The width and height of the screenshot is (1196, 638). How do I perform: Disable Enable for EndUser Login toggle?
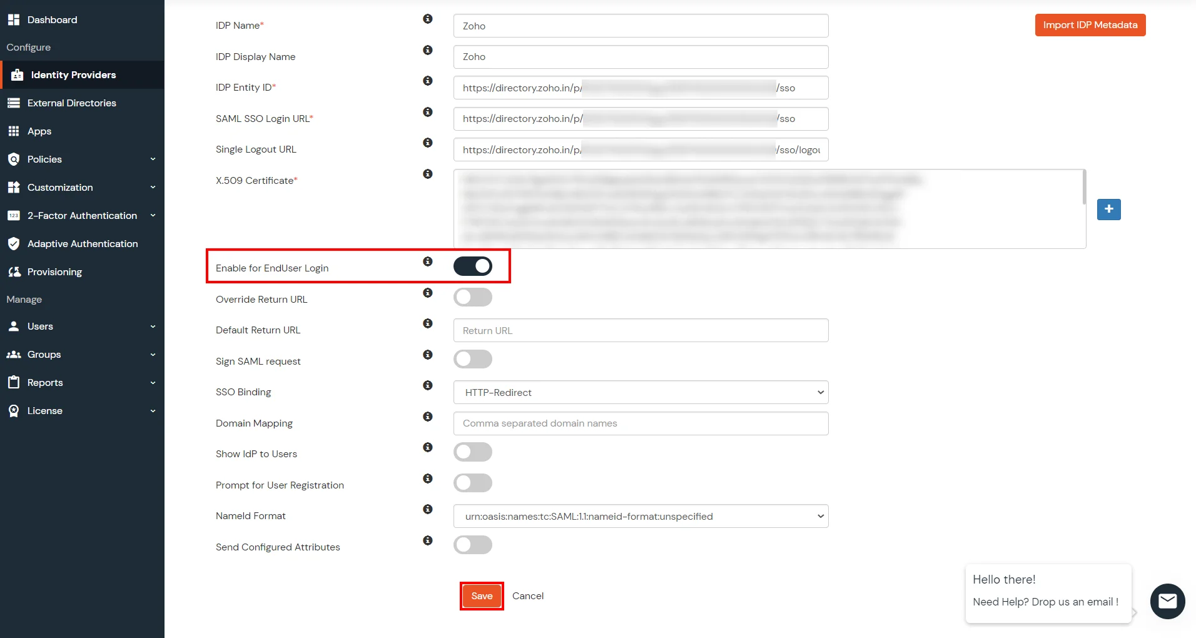point(473,266)
